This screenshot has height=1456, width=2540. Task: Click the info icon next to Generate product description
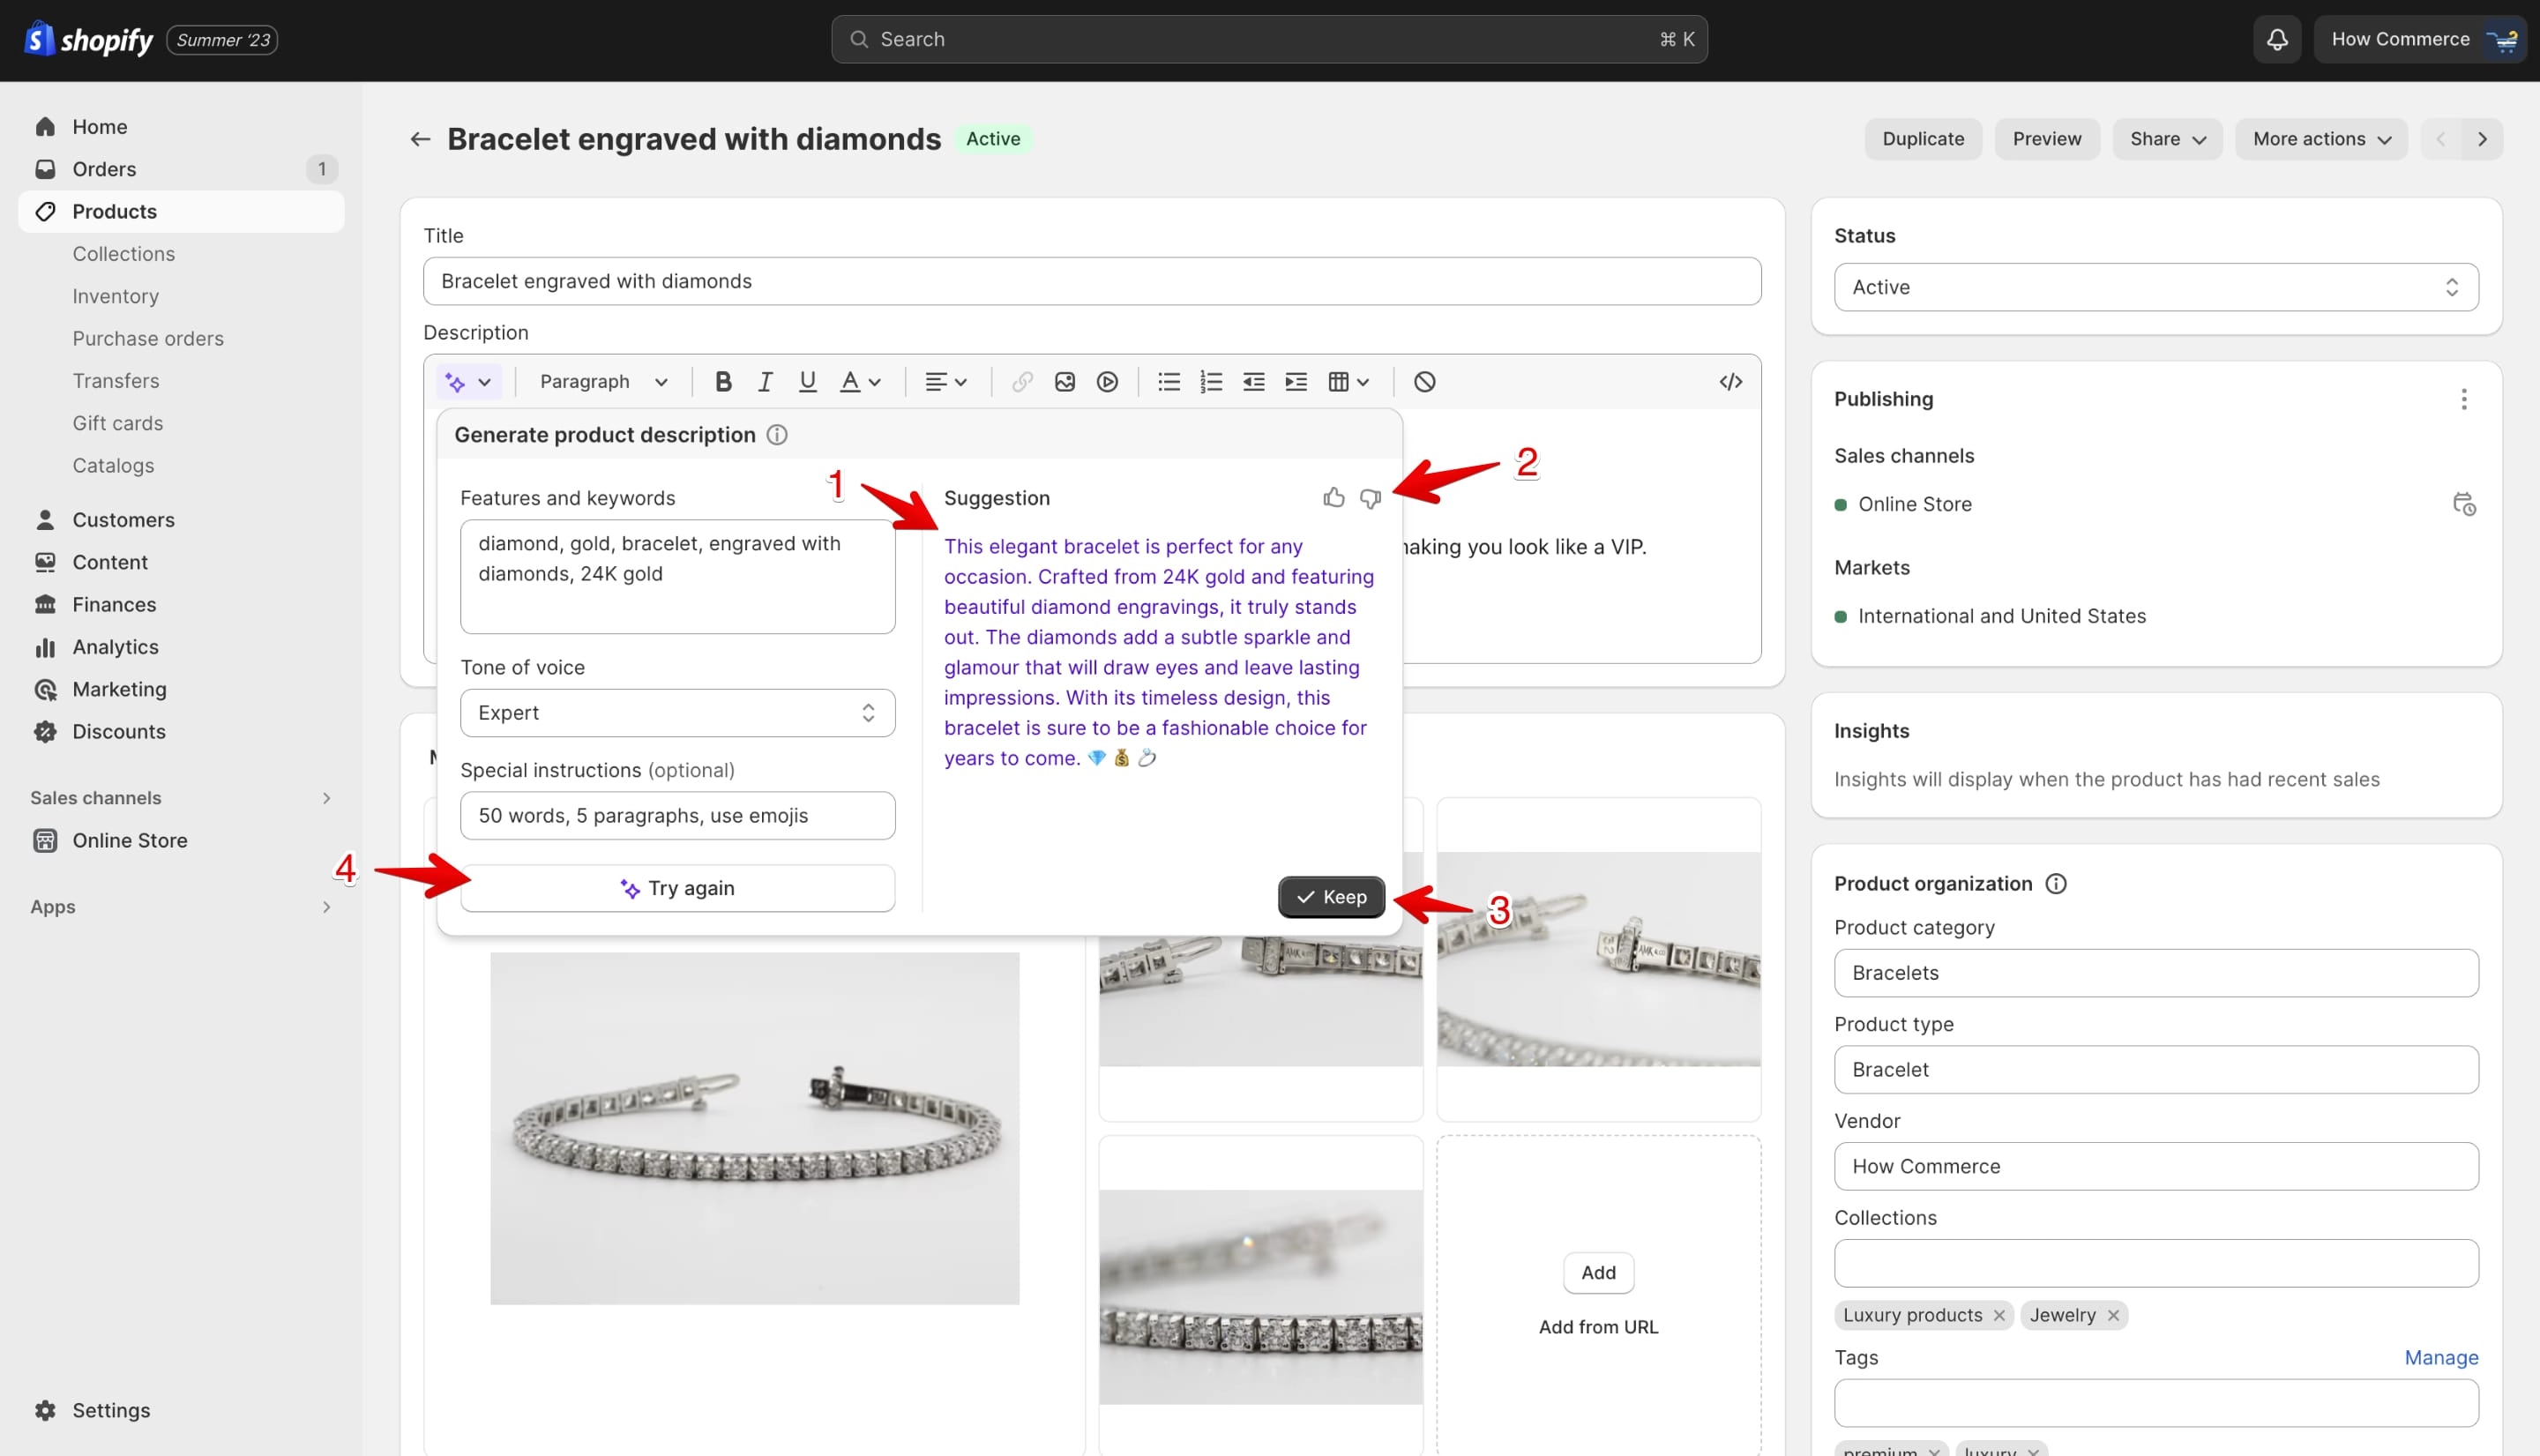(777, 435)
